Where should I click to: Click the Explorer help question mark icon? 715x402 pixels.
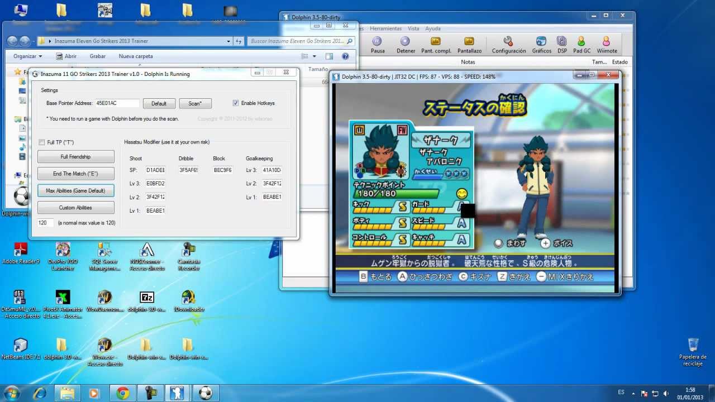(x=345, y=56)
